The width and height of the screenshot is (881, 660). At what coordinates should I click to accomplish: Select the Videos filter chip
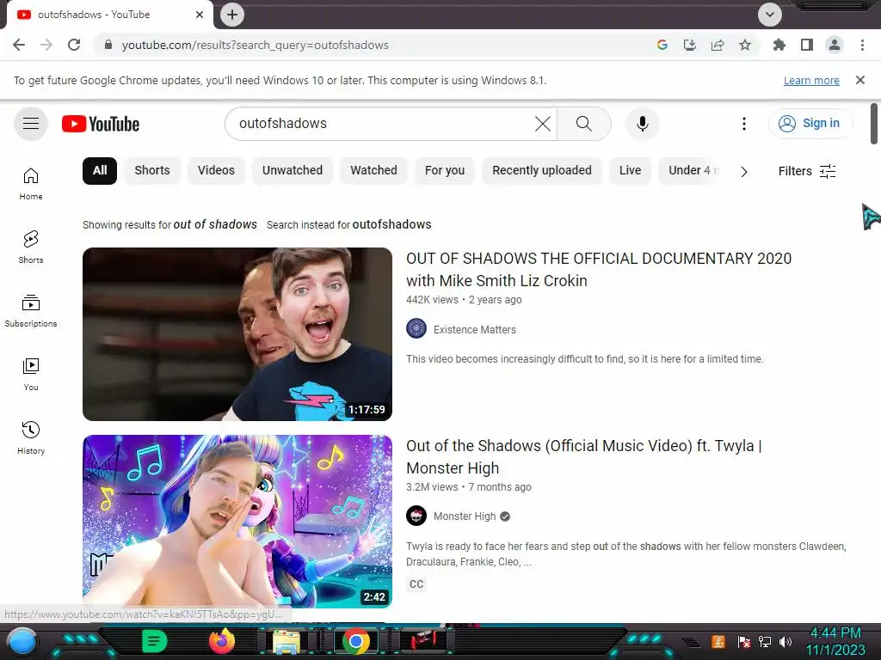coord(216,171)
